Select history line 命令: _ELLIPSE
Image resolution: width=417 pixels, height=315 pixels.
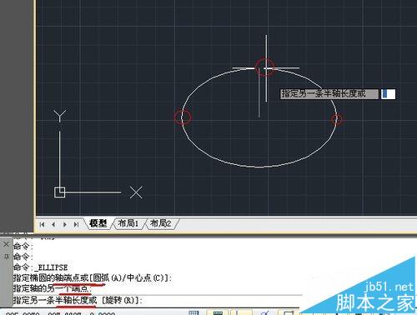coord(41,267)
